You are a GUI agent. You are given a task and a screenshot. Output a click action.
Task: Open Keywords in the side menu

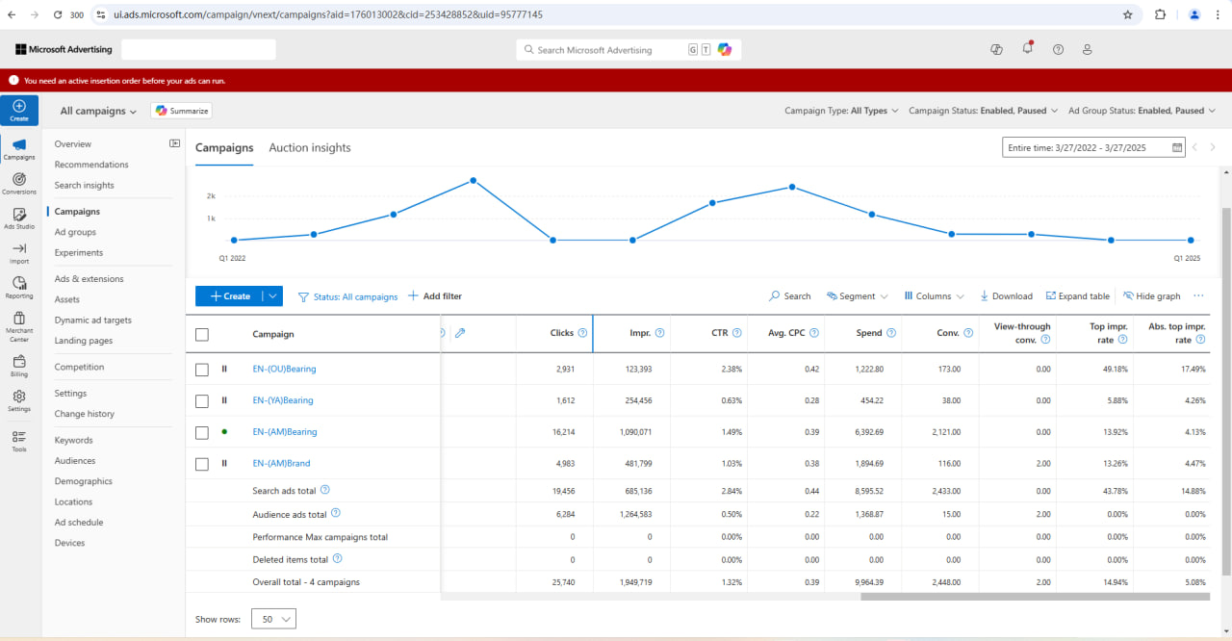[x=74, y=440]
